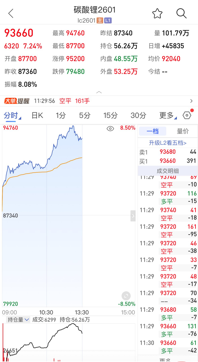Open the 持仓量 dropdown selector
The width and height of the screenshot is (198, 362).
[18, 320]
